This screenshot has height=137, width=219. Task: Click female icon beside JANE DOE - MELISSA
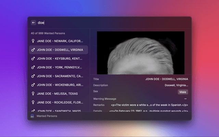(33, 94)
